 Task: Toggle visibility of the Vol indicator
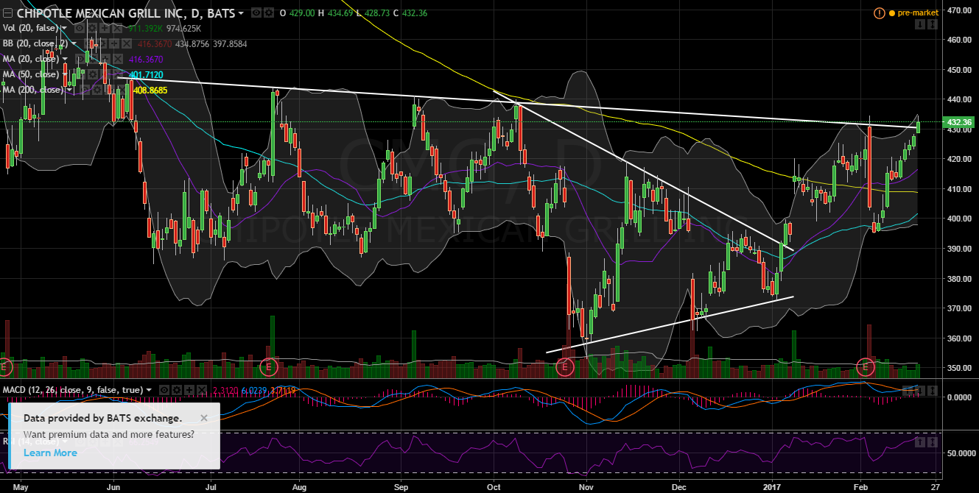79,28
